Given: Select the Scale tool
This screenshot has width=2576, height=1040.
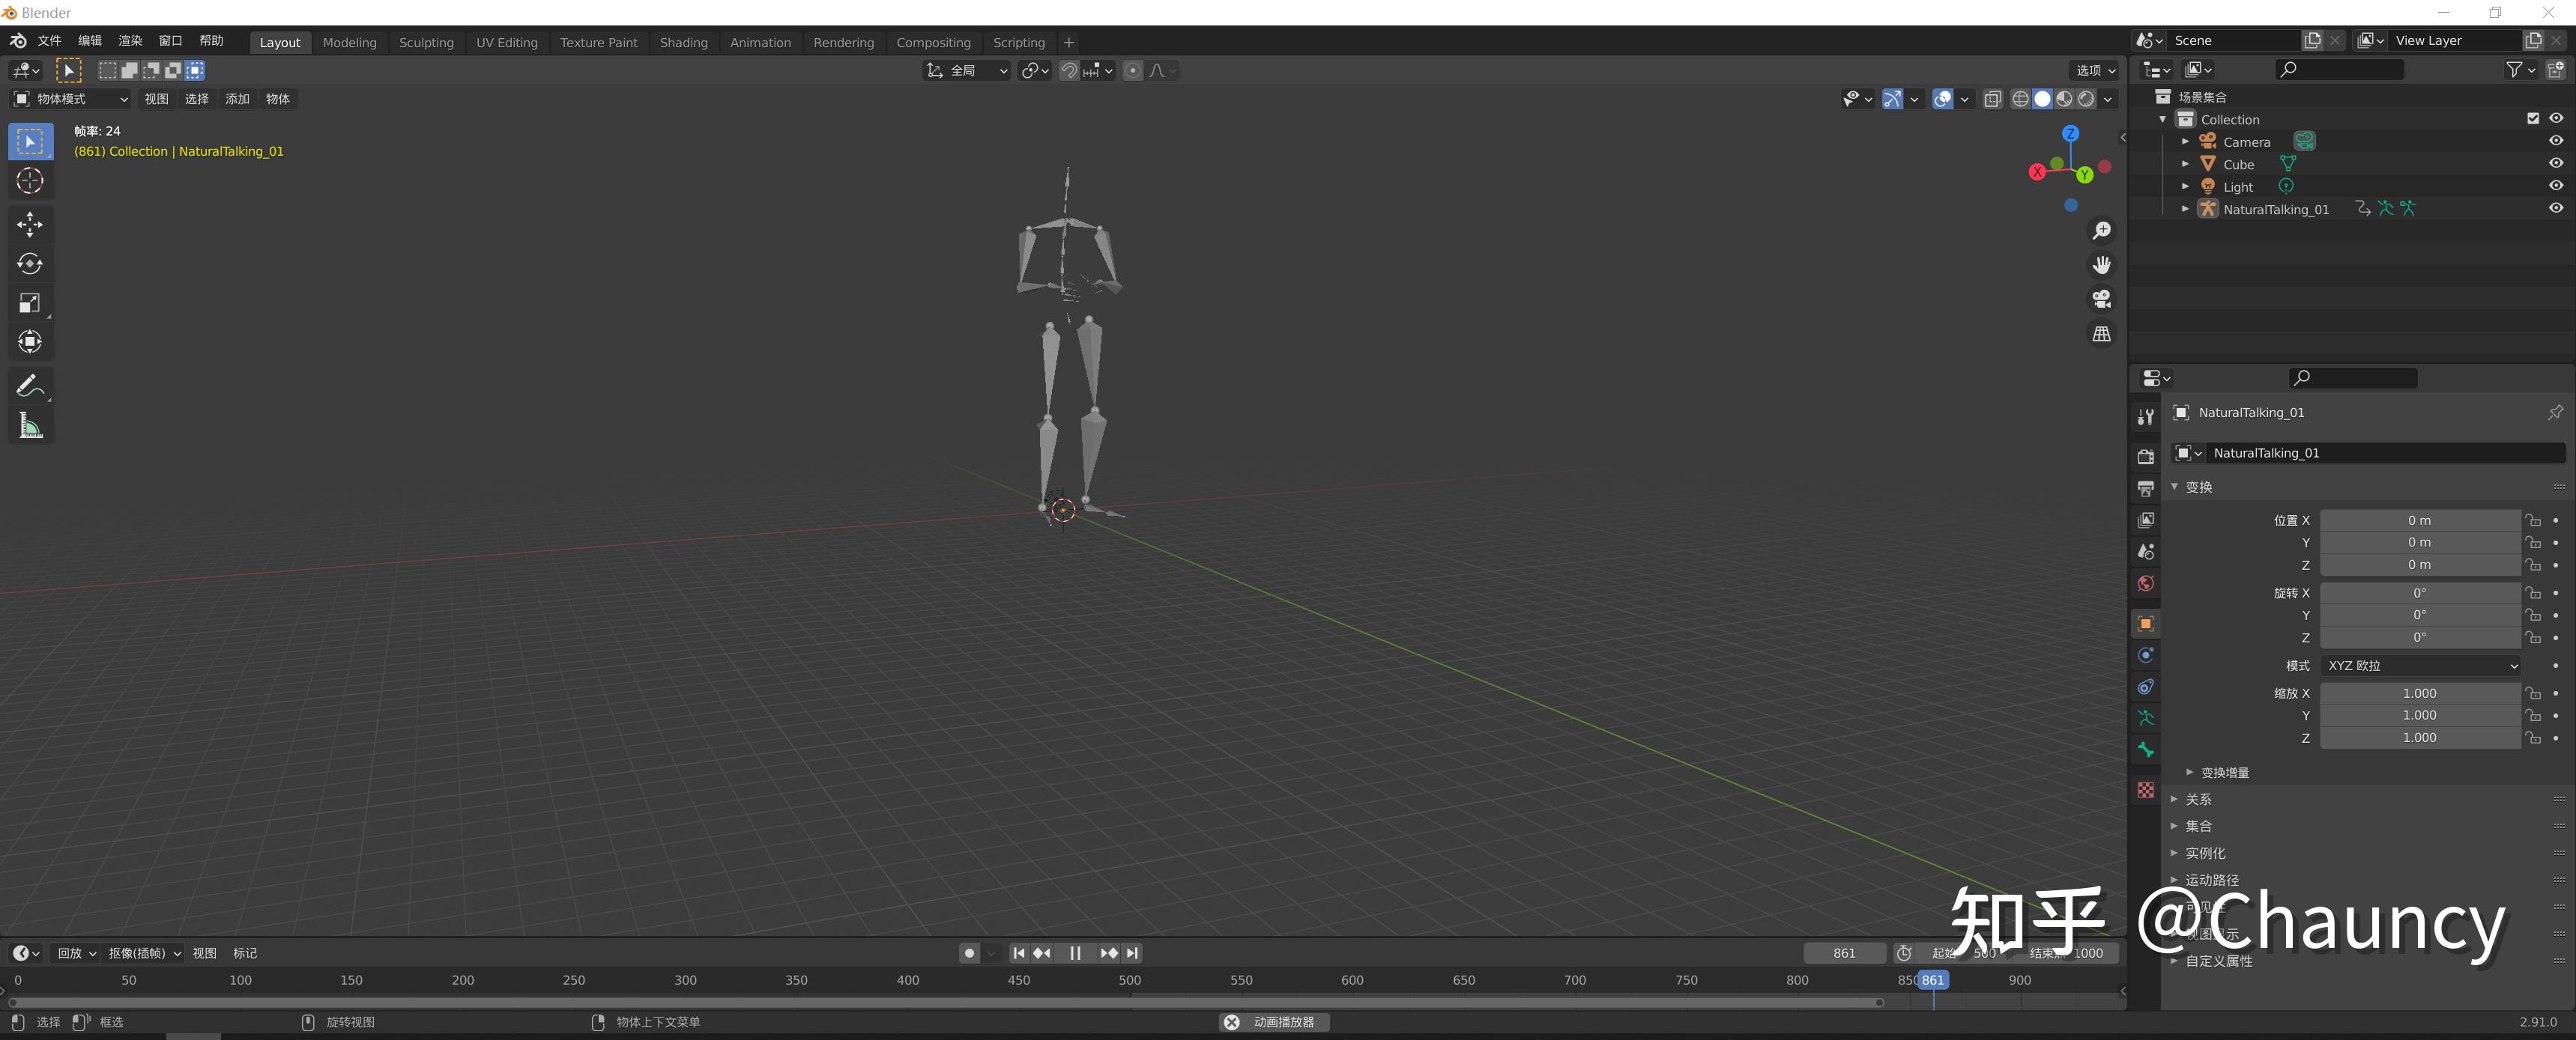Looking at the screenshot, I should [30, 302].
